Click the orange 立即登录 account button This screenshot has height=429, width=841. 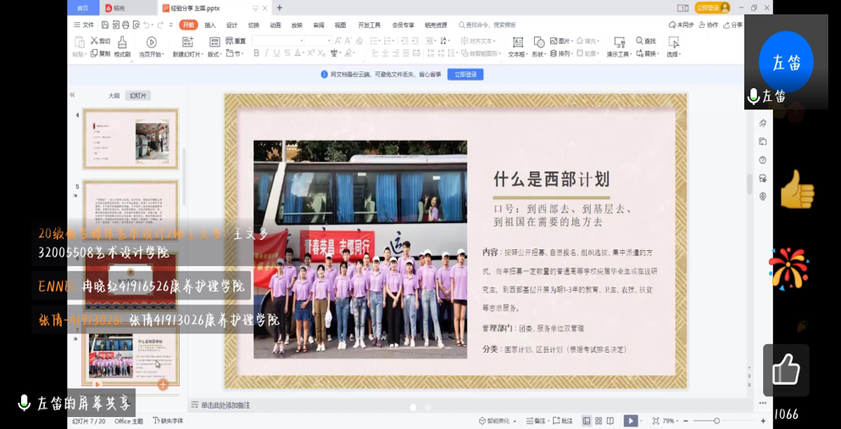(x=712, y=8)
